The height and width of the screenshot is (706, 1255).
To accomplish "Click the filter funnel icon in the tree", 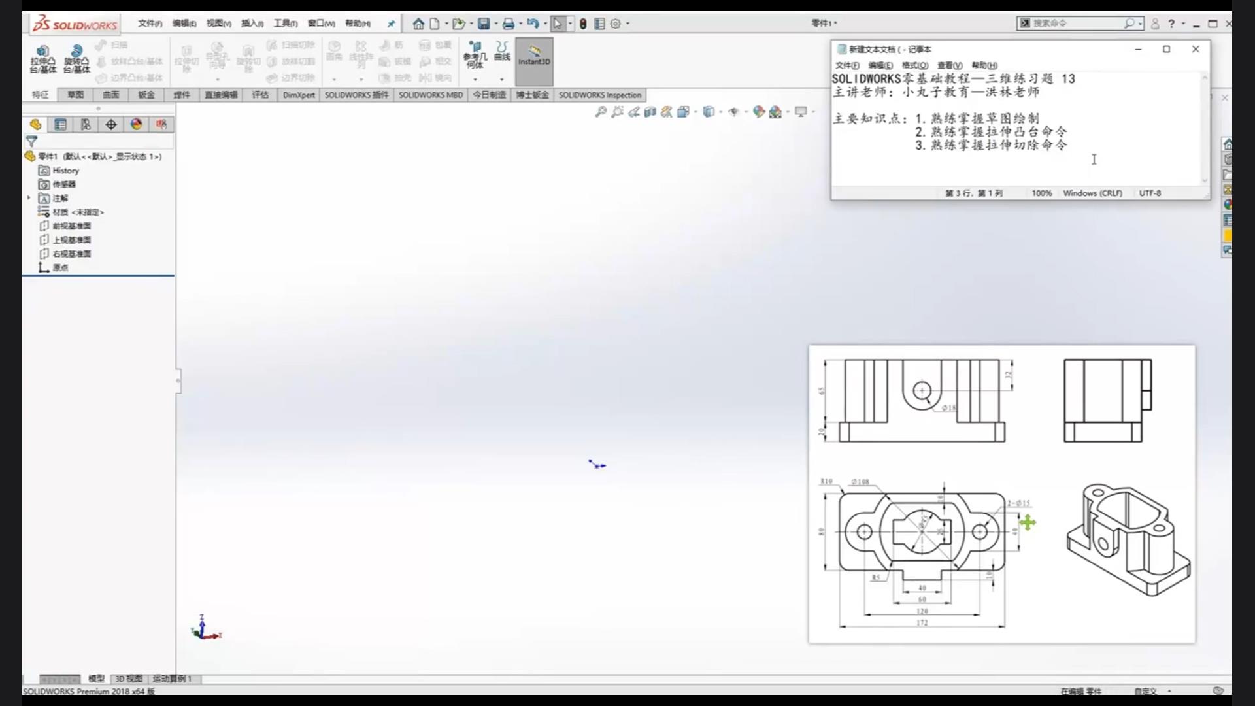I will coord(31,141).
